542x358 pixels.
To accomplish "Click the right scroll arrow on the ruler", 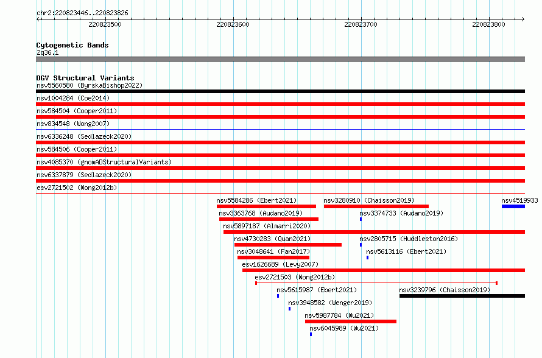I will point(523,19).
